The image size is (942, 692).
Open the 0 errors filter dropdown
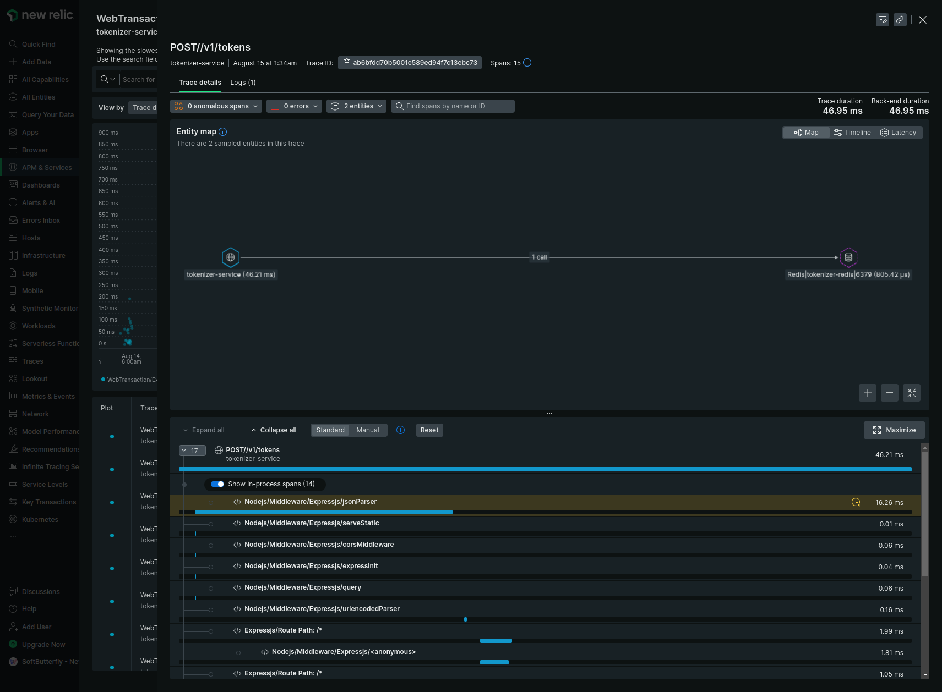(294, 106)
